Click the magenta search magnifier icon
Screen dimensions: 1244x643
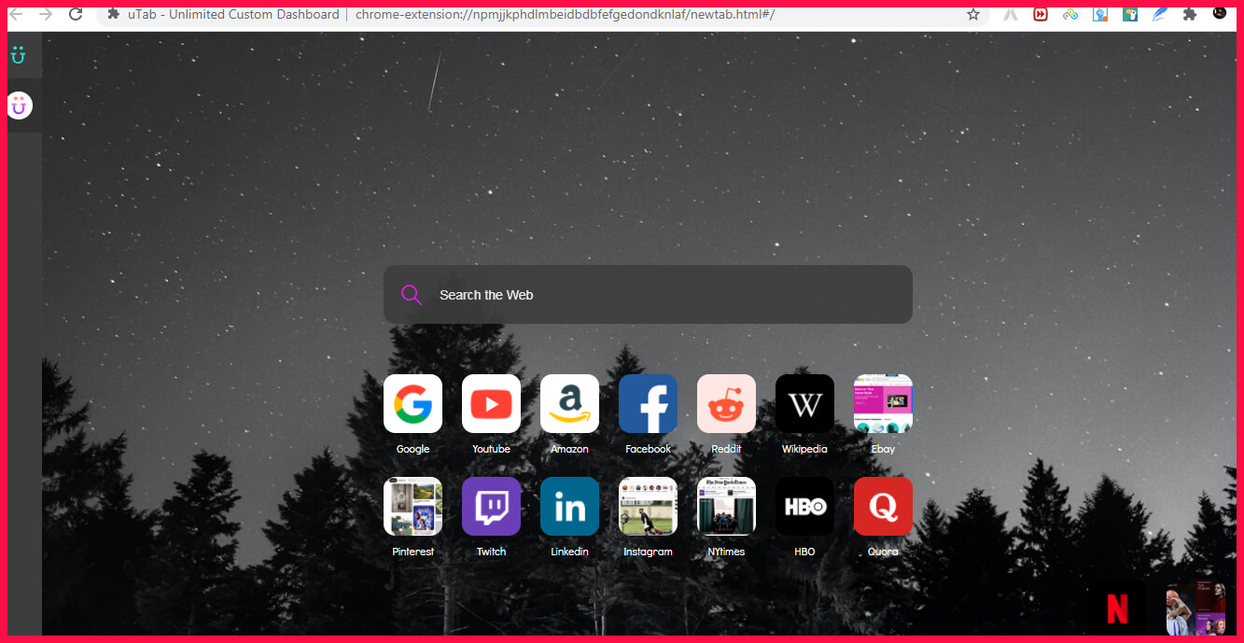click(411, 295)
